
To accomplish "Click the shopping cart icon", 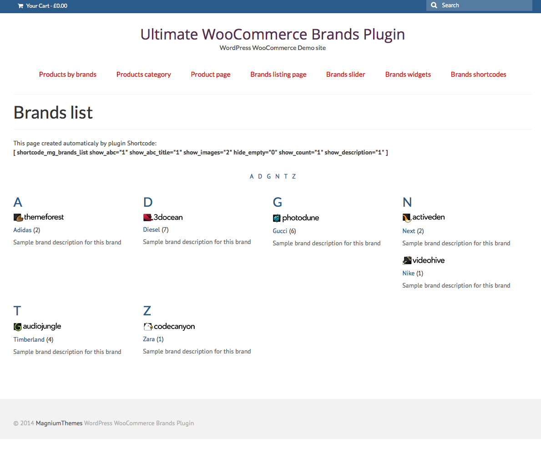I will [20, 6].
